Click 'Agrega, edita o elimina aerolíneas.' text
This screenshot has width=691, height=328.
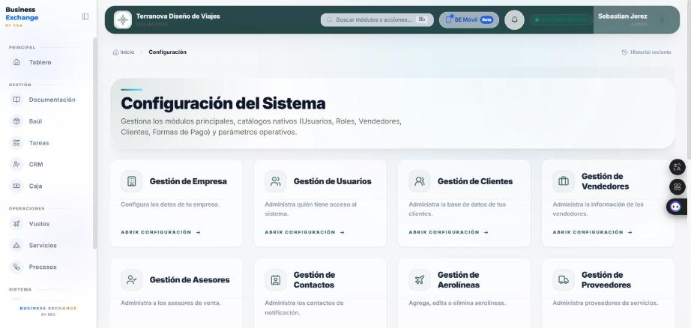457,303
